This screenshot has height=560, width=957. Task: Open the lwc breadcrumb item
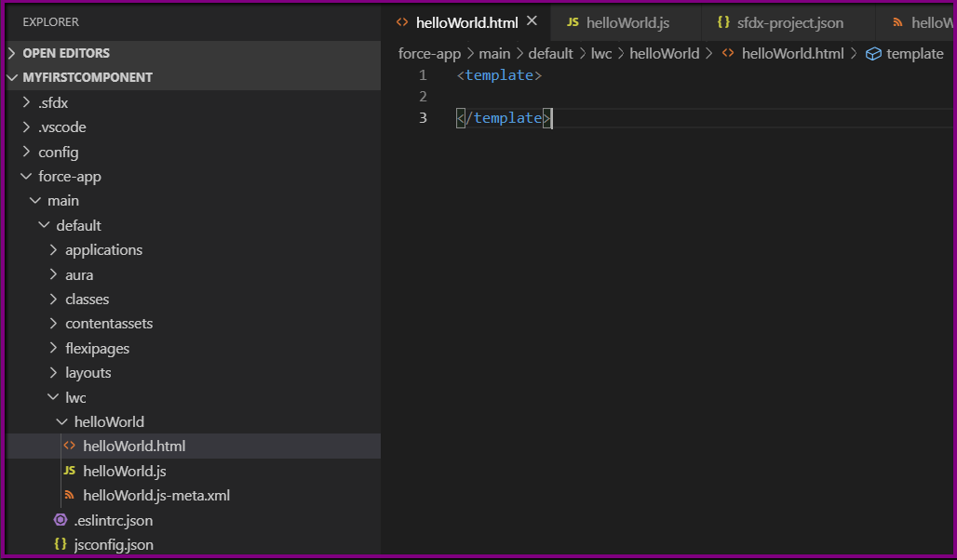(601, 53)
